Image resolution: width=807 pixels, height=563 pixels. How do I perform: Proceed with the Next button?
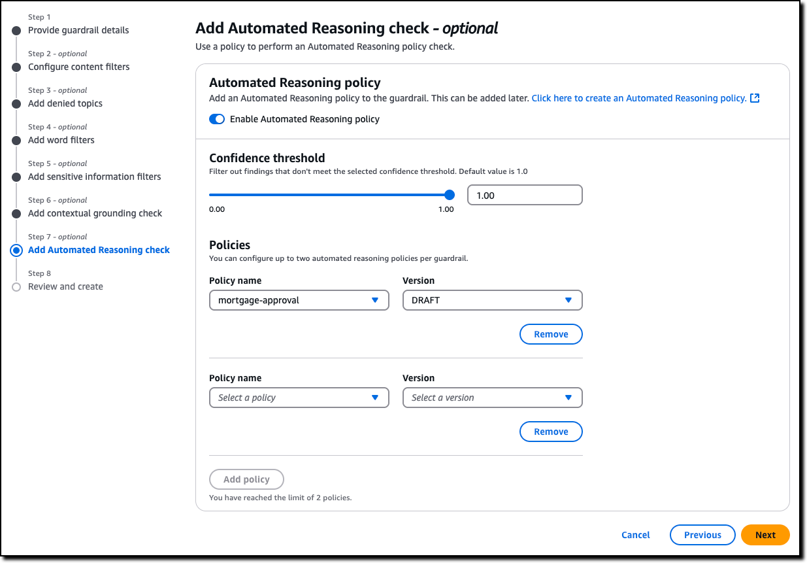click(765, 535)
